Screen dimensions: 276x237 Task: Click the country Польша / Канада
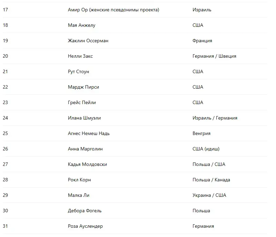tap(211, 180)
